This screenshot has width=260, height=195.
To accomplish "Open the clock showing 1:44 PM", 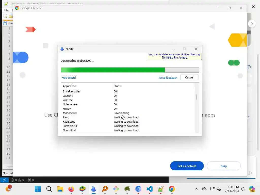I will point(232,189).
